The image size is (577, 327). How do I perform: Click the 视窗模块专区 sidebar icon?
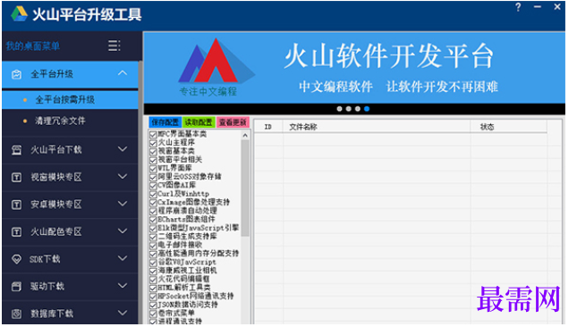click(x=17, y=177)
